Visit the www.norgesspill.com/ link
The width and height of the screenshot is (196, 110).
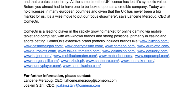[41, 61]
